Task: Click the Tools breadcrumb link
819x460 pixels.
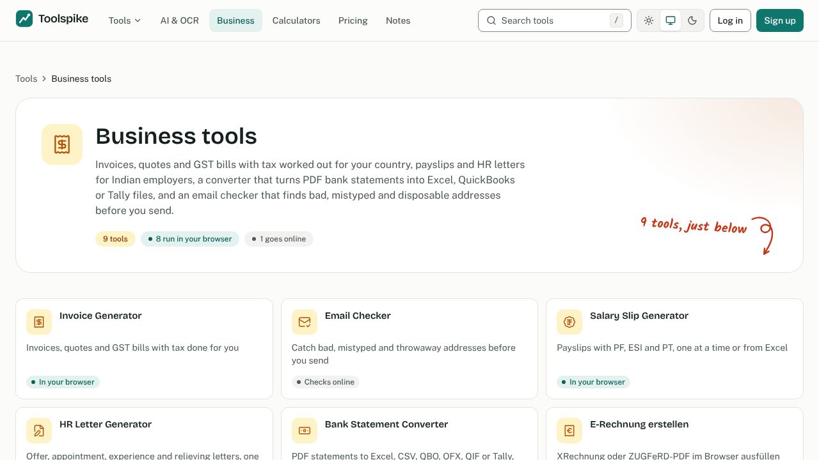Action: coord(26,79)
